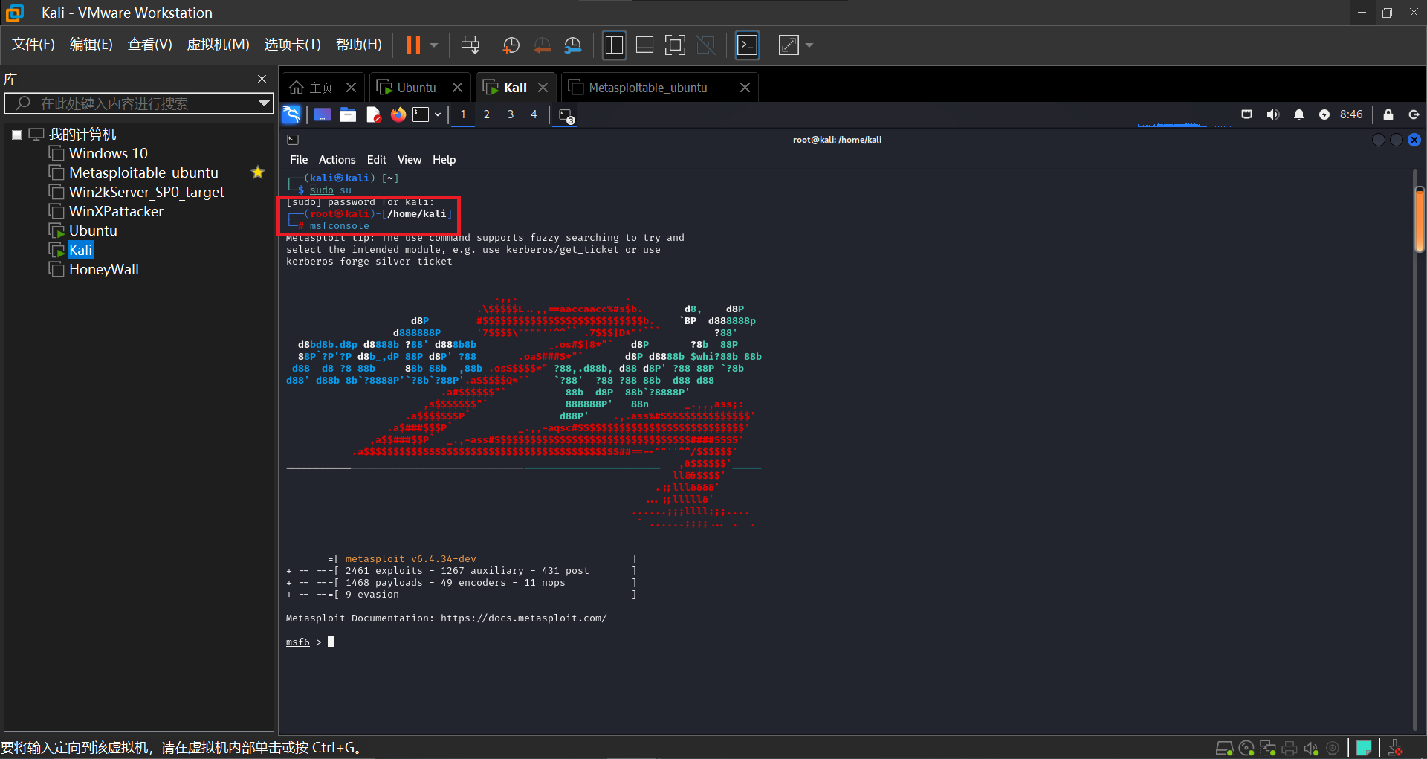Close the library panel

point(262,79)
